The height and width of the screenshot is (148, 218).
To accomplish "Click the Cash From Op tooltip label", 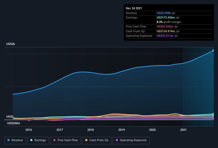I will [x=135, y=31].
